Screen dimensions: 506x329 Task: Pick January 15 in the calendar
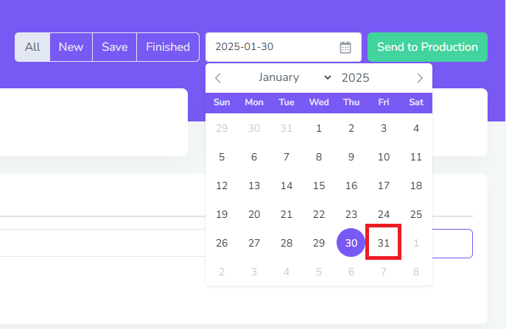coord(319,185)
